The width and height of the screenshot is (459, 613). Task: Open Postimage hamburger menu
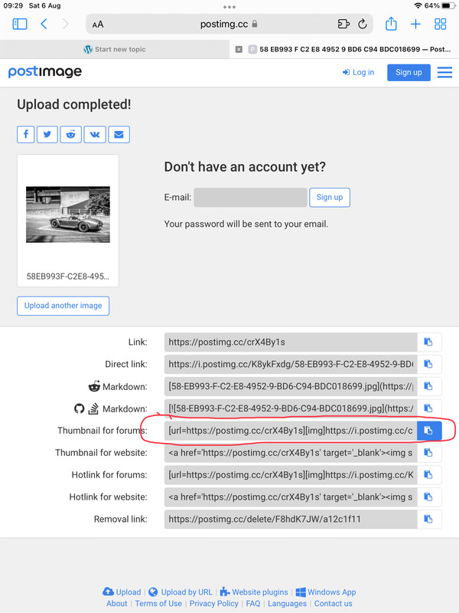point(444,72)
